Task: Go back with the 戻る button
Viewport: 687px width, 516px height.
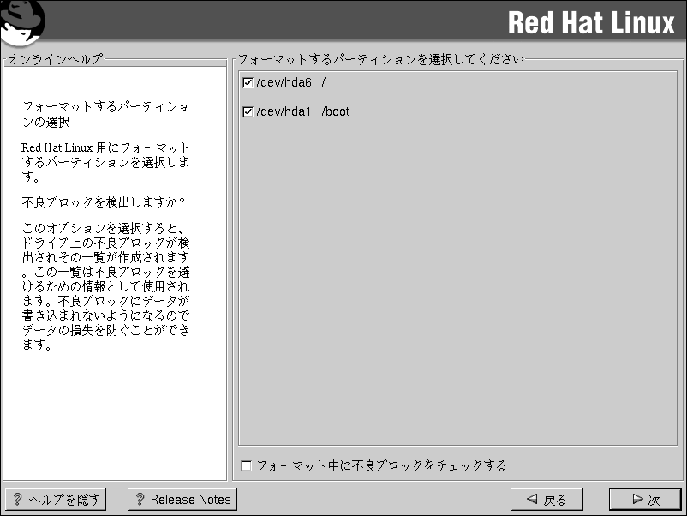Action: point(547,499)
